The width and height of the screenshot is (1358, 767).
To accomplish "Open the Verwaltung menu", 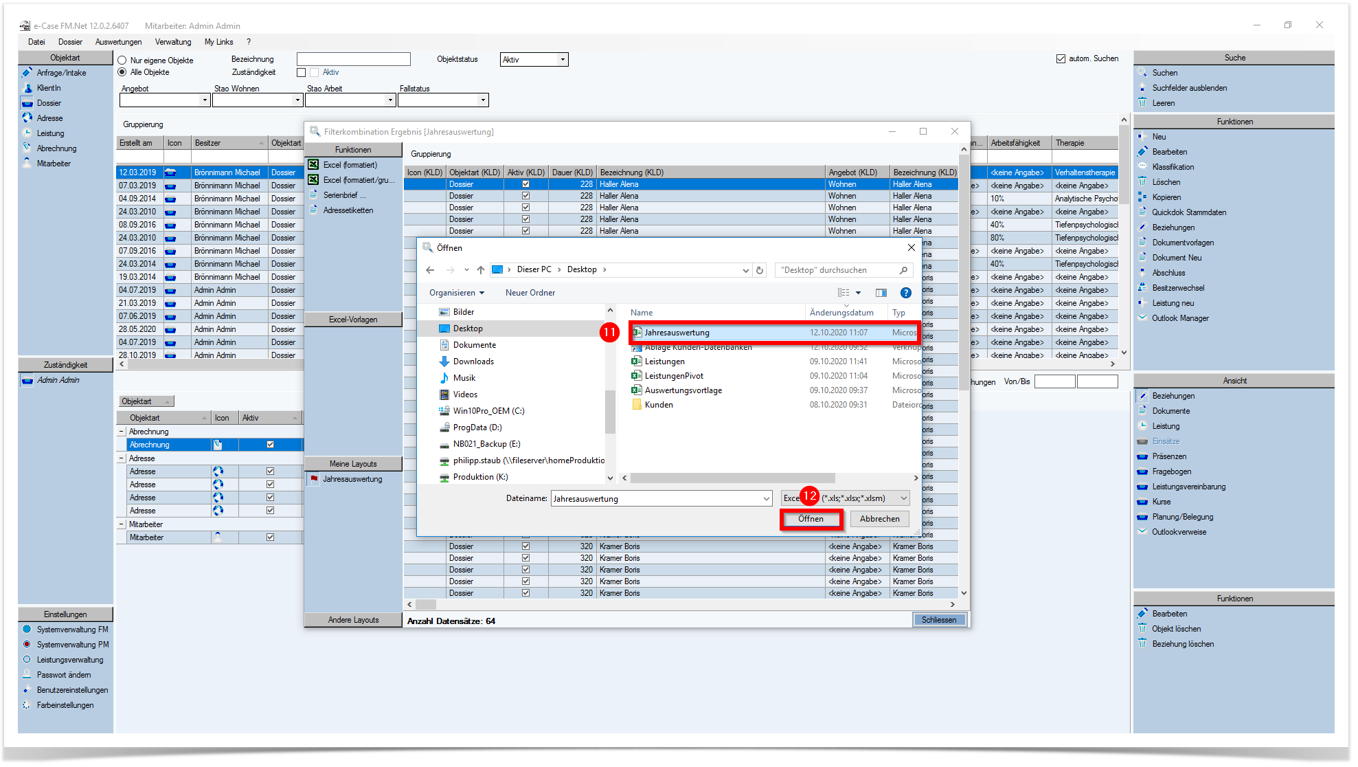I will pos(173,42).
